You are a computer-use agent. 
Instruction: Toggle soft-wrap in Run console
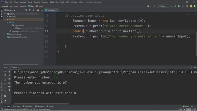[9, 79]
